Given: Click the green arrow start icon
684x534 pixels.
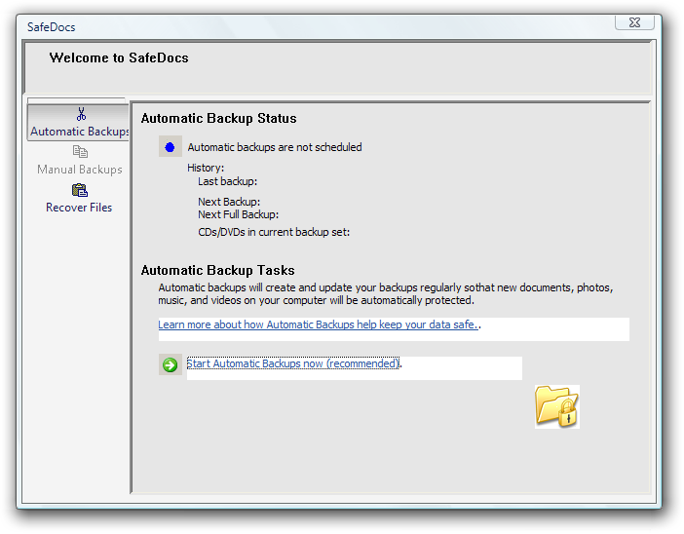Looking at the screenshot, I should tap(171, 364).
